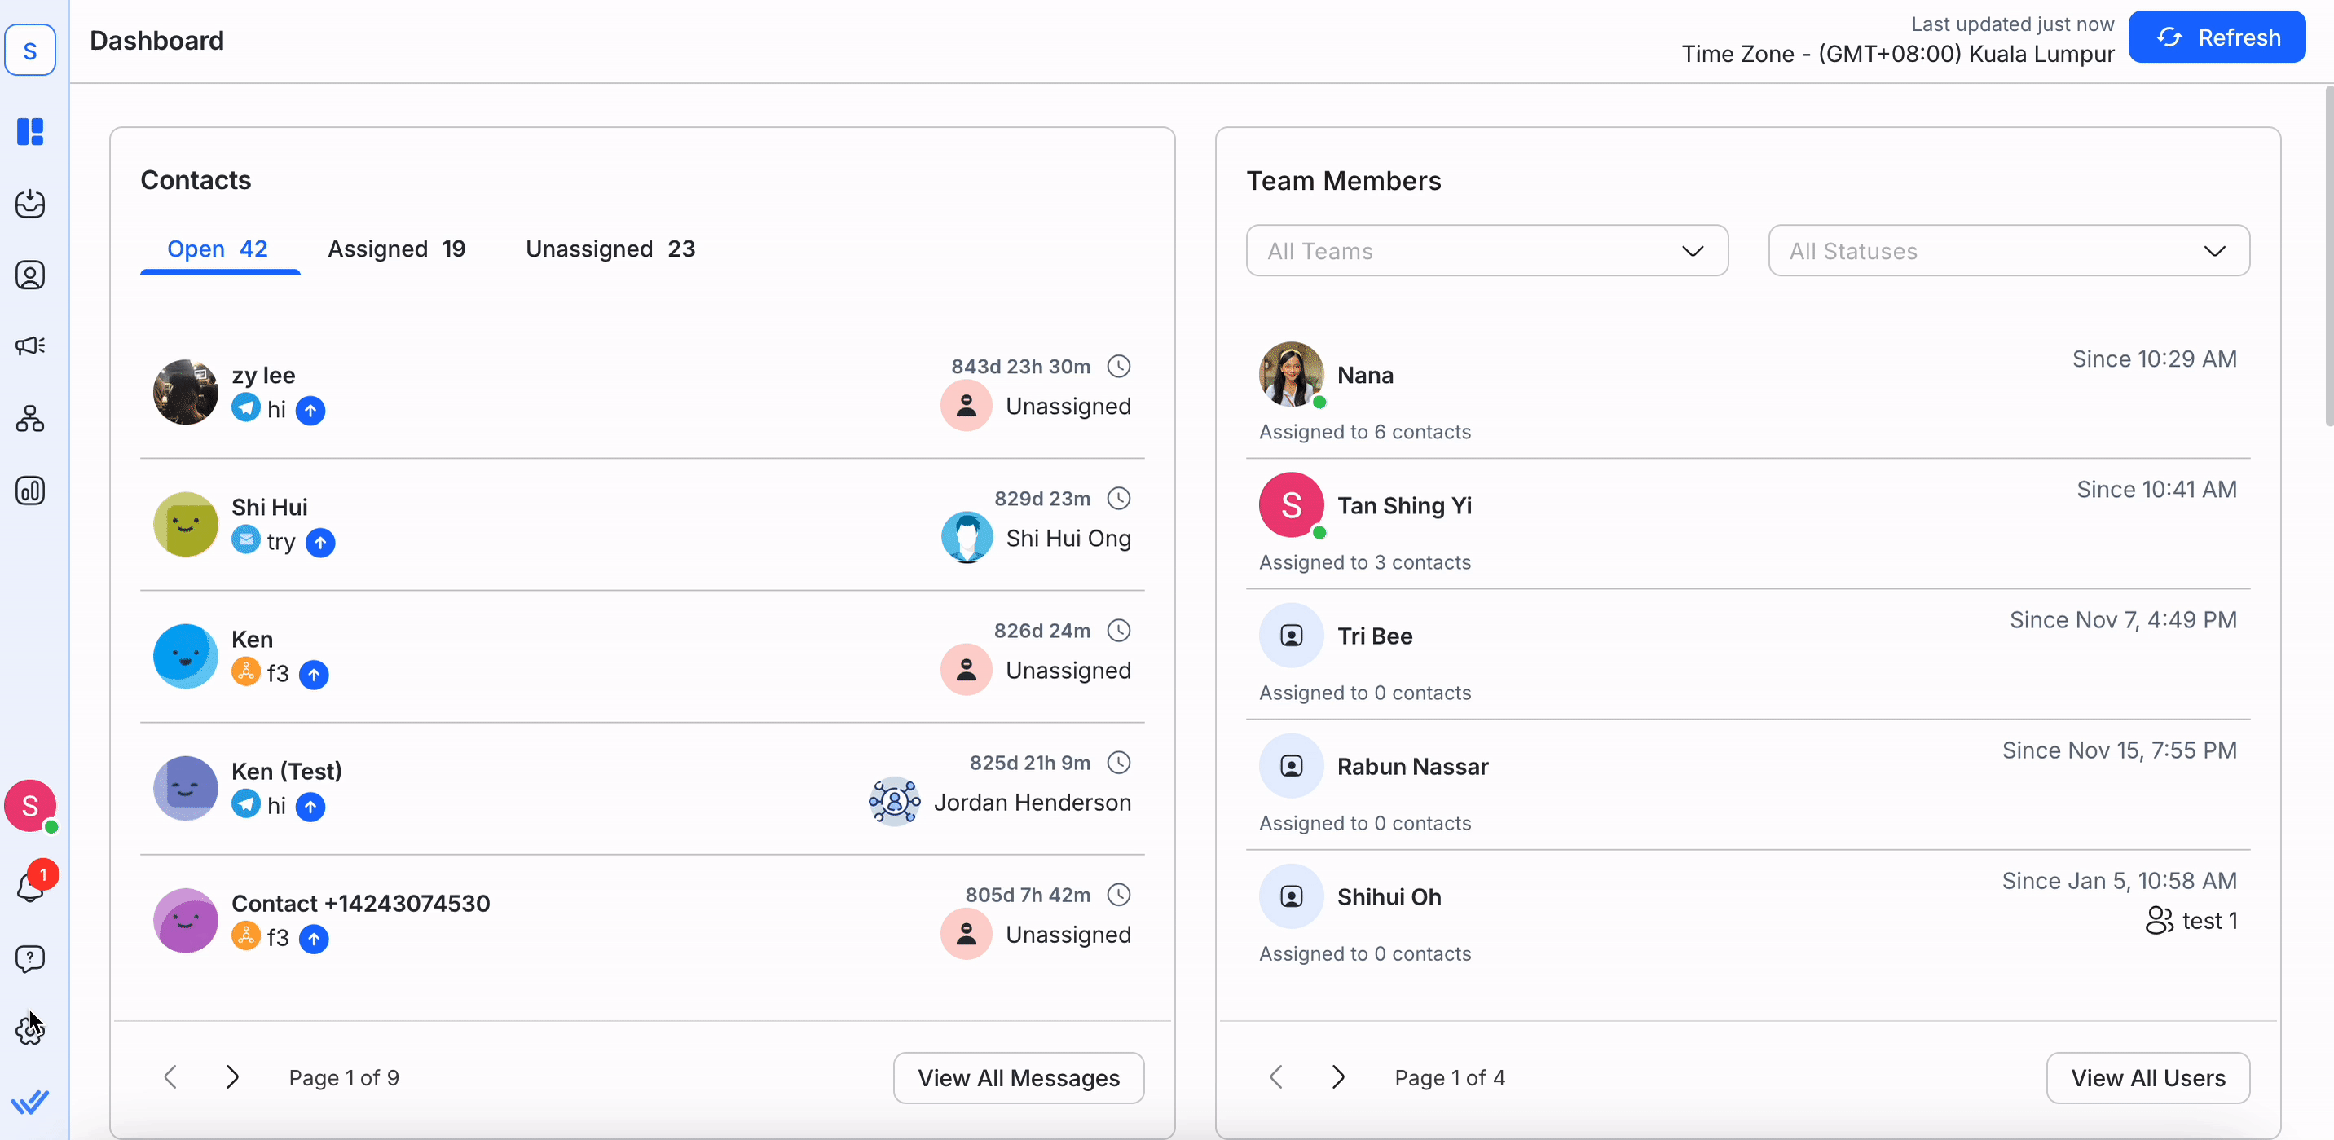The height and width of the screenshot is (1140, 2334).
Task: Open Nana's team member avatar
Action: coord(1290,373)
